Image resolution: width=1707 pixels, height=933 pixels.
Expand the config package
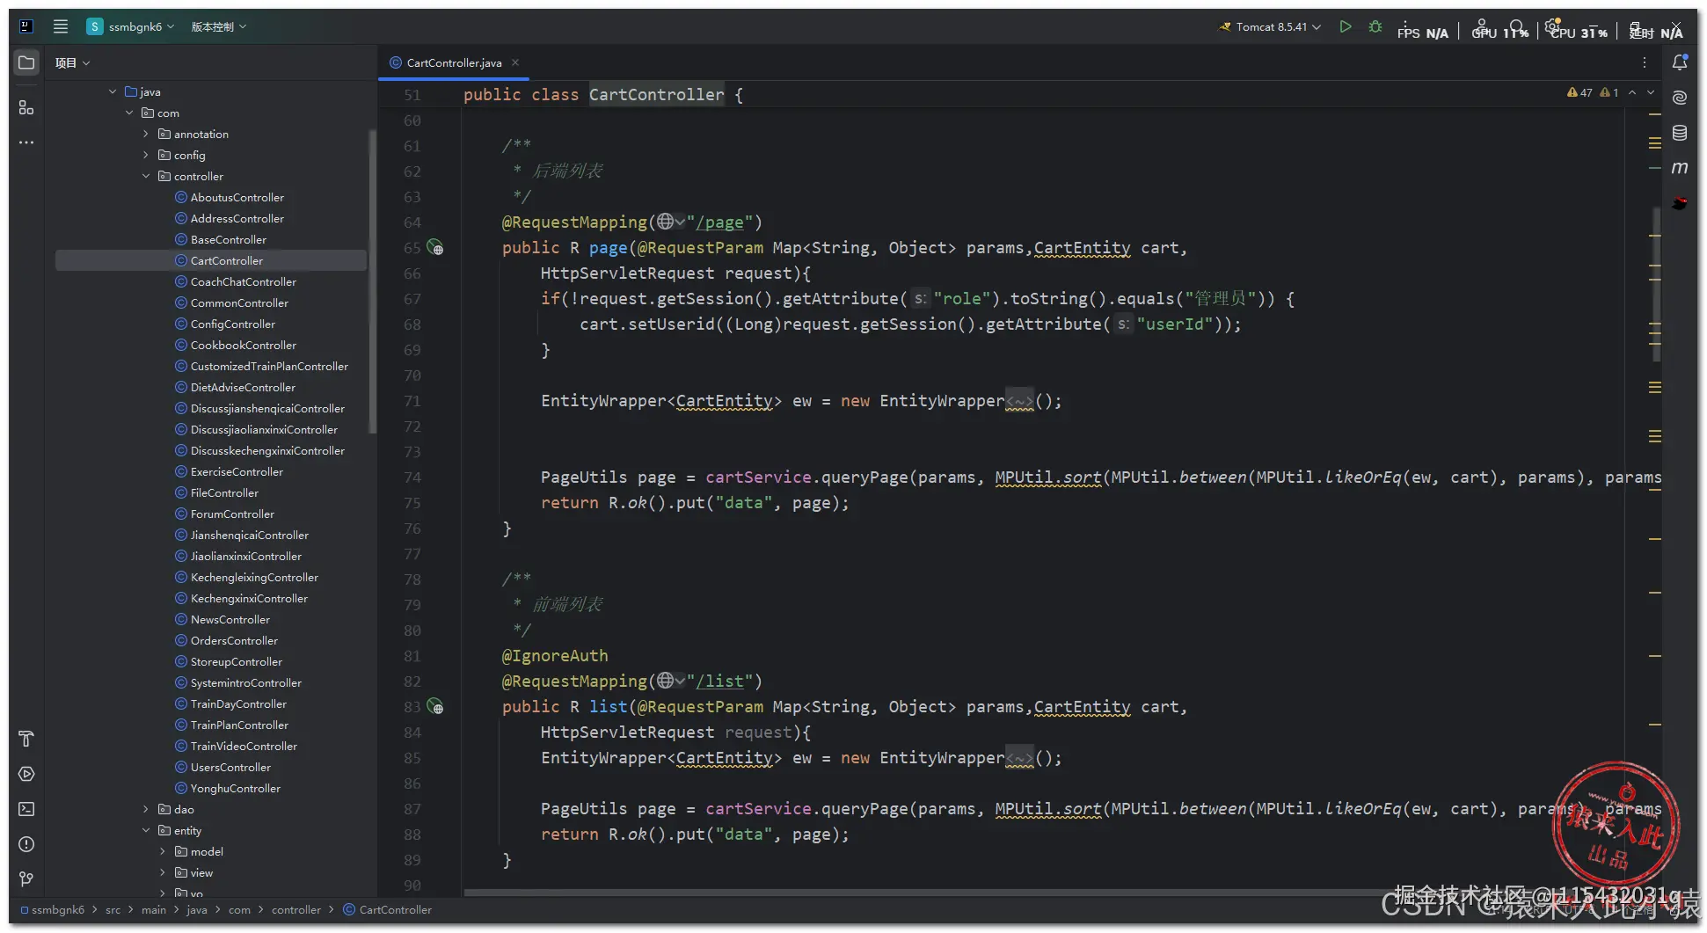pos(146,155)
